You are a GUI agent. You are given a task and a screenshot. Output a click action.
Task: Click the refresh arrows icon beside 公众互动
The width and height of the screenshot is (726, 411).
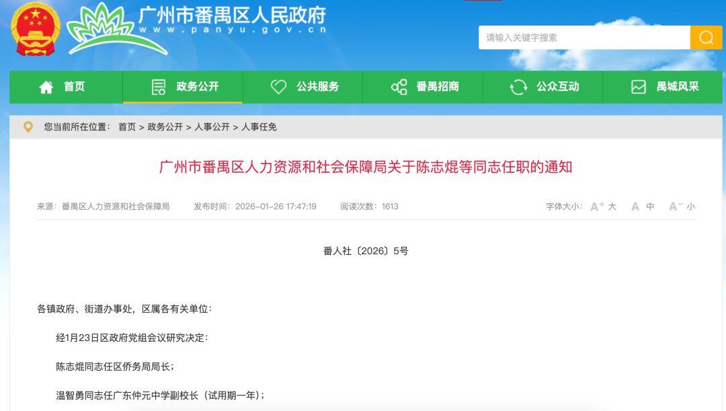point(518,87)
